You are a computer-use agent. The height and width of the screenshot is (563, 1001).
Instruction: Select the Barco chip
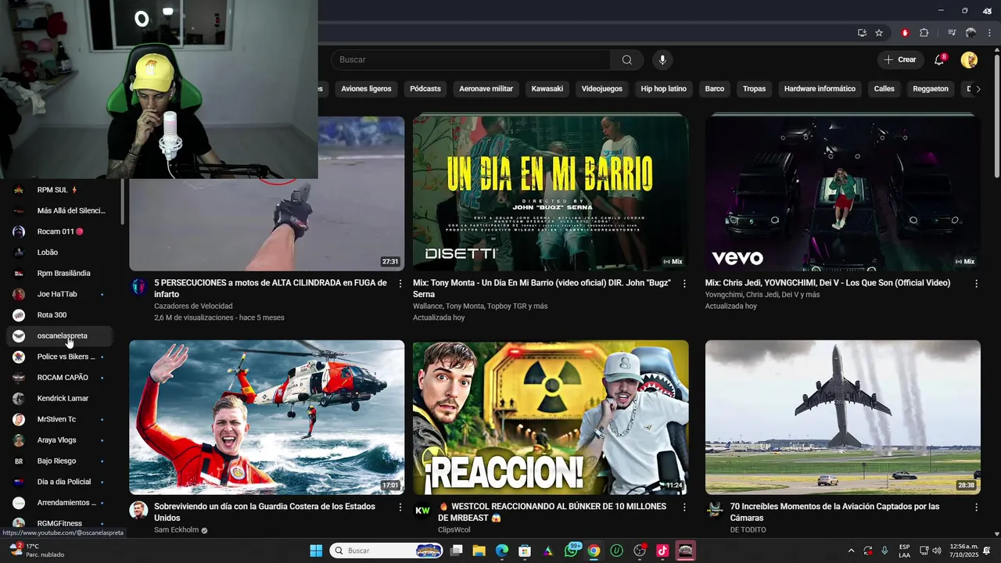click(715, 89)
